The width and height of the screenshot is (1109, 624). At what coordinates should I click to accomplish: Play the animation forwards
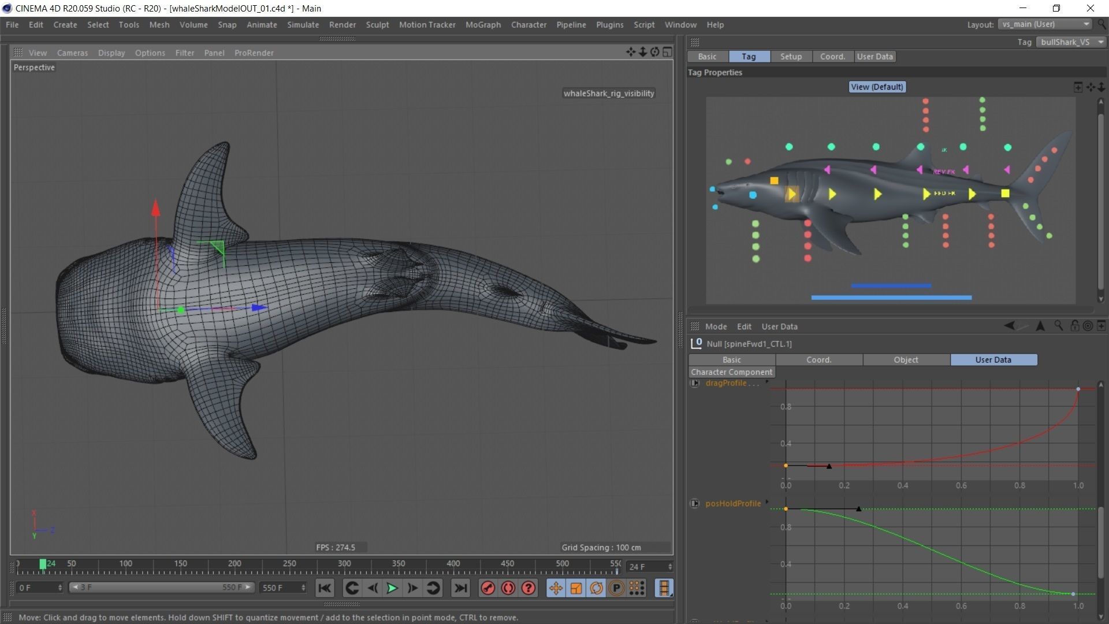[x=392, y=588]
